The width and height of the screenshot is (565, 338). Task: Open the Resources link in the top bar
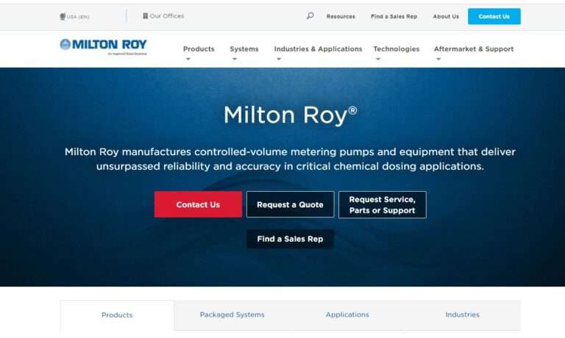(x=341, y=16)
